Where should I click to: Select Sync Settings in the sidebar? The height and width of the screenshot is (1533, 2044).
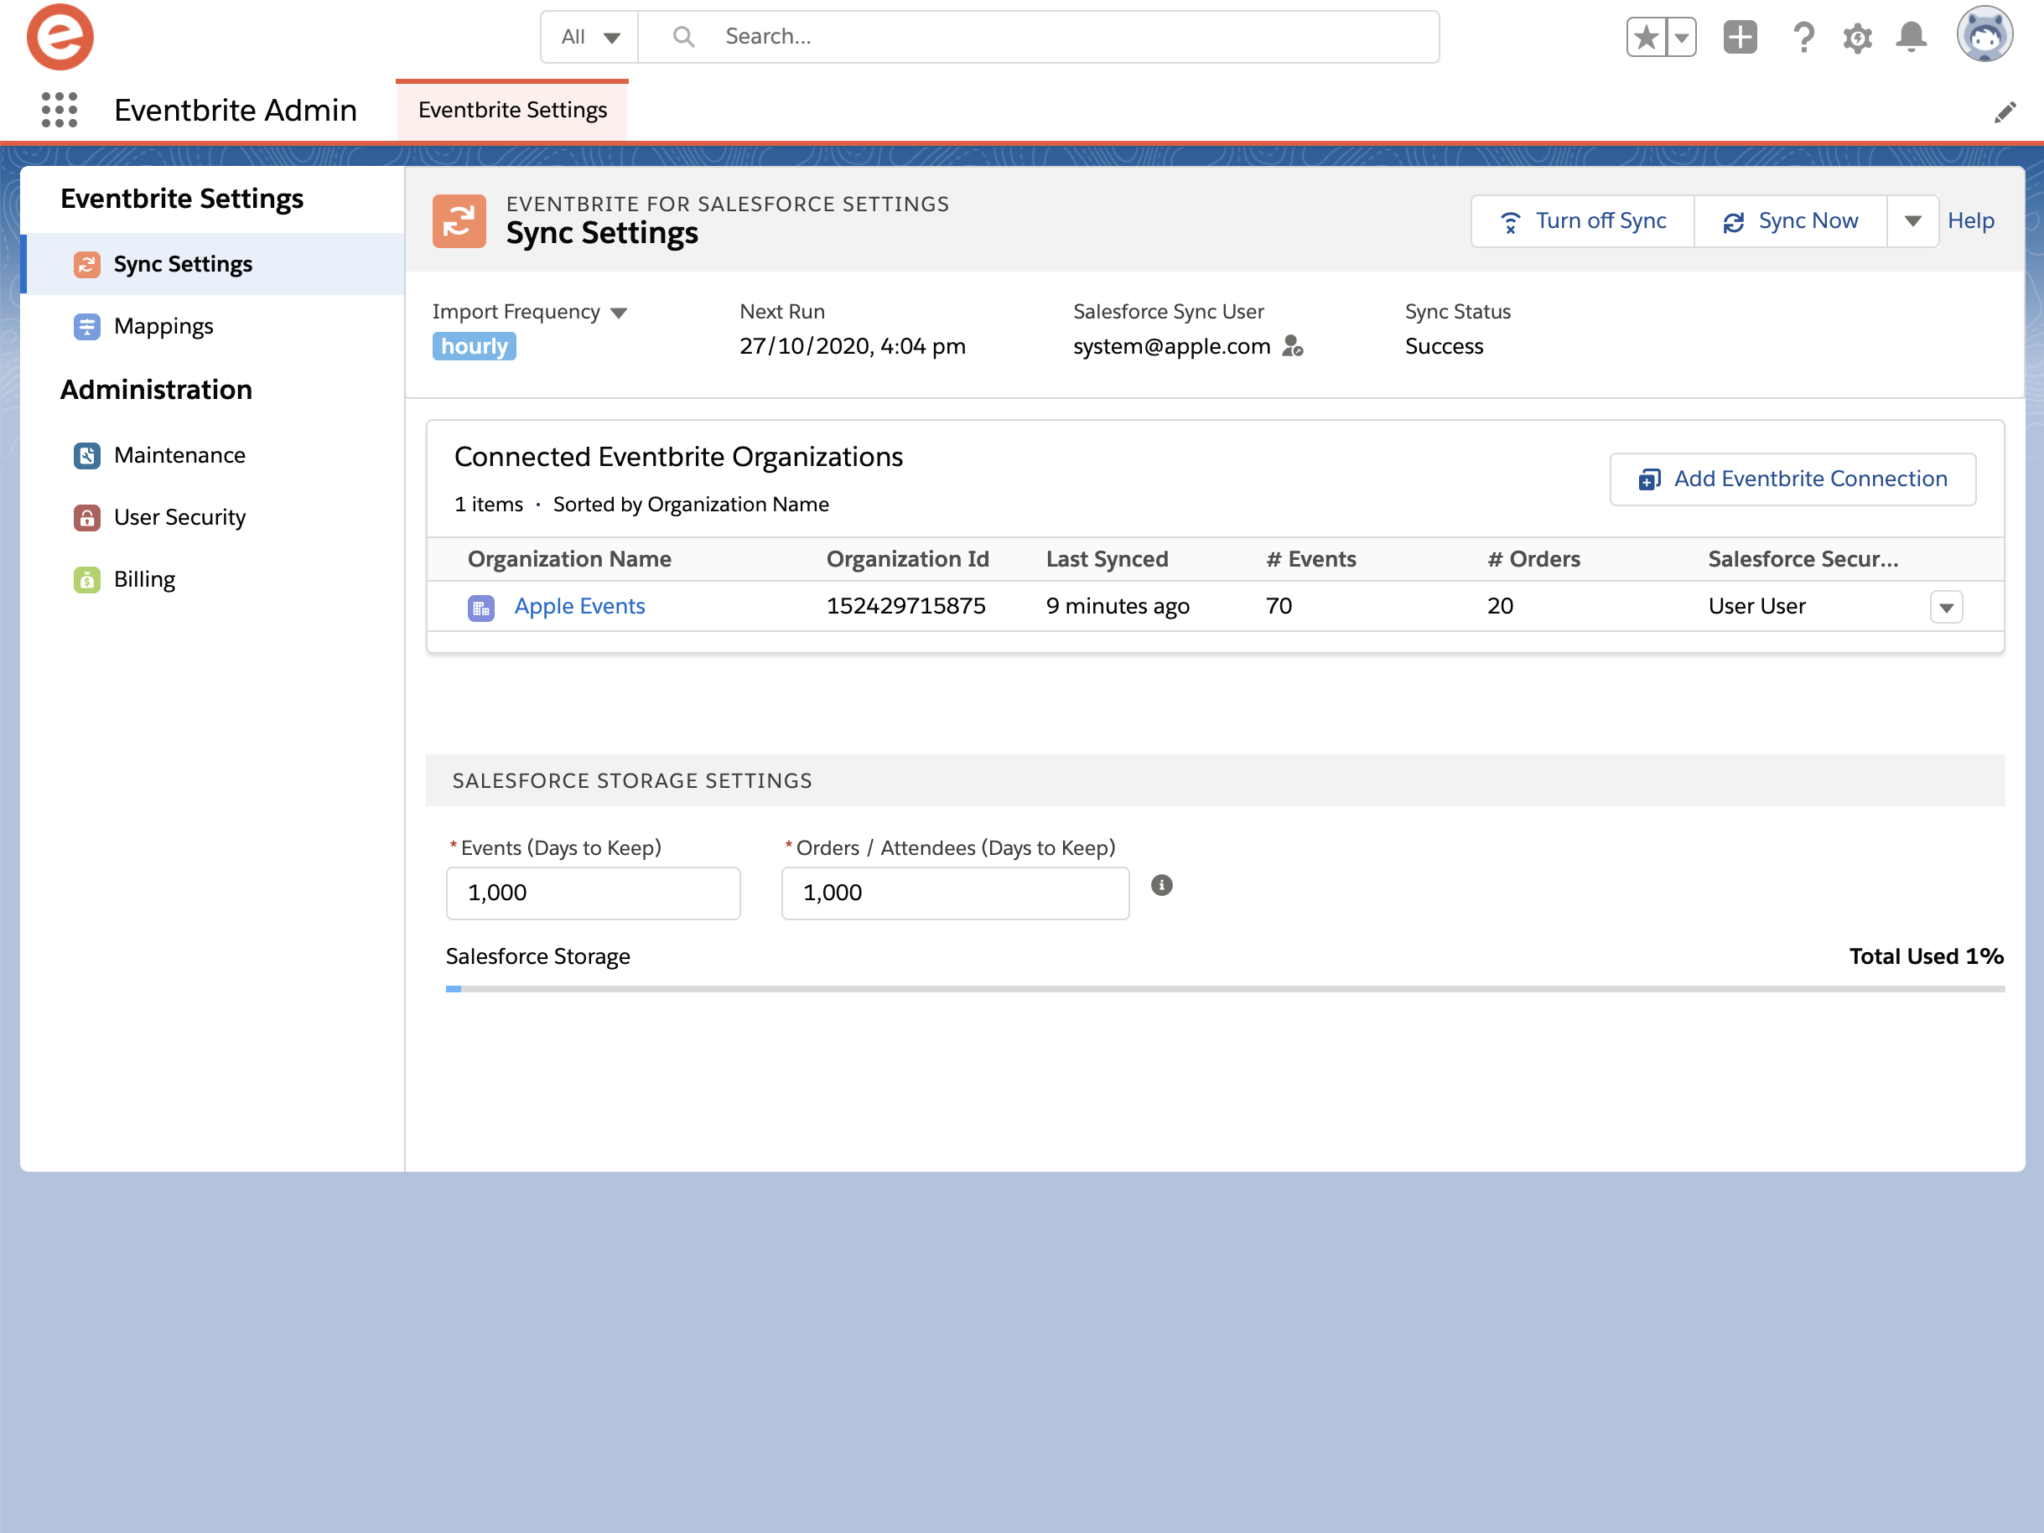(212, 264)
